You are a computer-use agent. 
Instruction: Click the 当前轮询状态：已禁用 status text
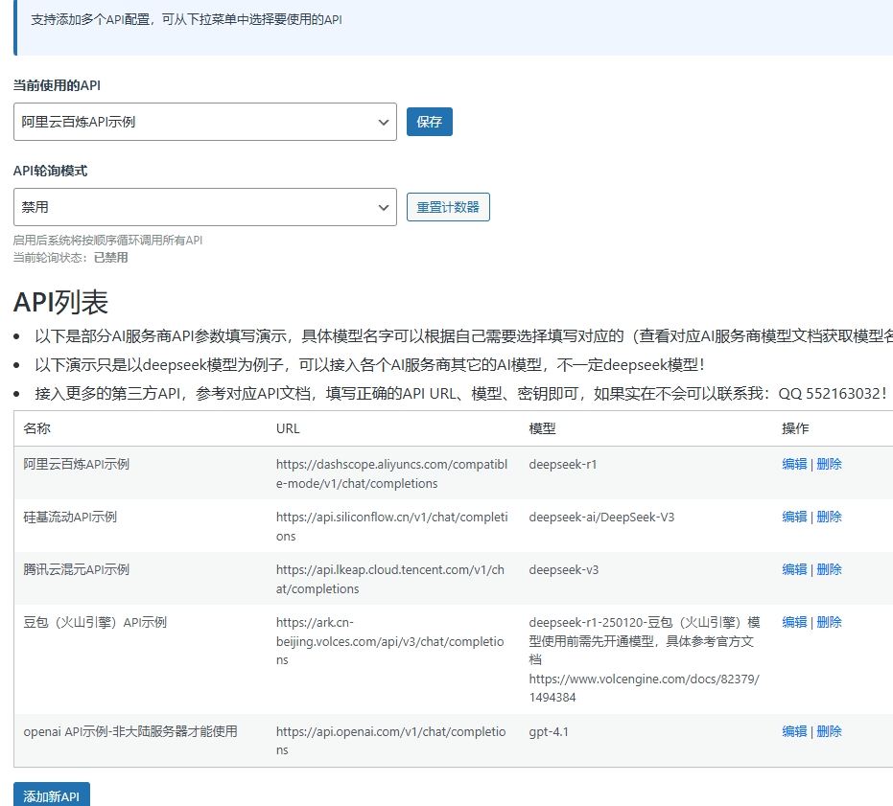pyautogui.click(x=71, y=258)
